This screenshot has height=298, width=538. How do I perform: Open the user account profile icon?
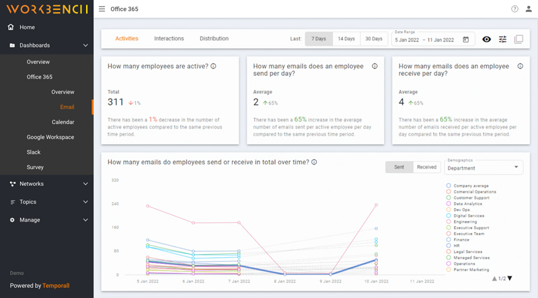click(x=529, y=9)
